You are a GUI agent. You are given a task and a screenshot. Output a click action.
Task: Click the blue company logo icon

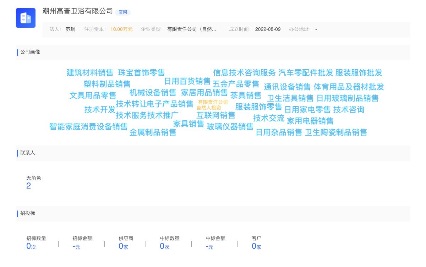(x=26, y=18)
